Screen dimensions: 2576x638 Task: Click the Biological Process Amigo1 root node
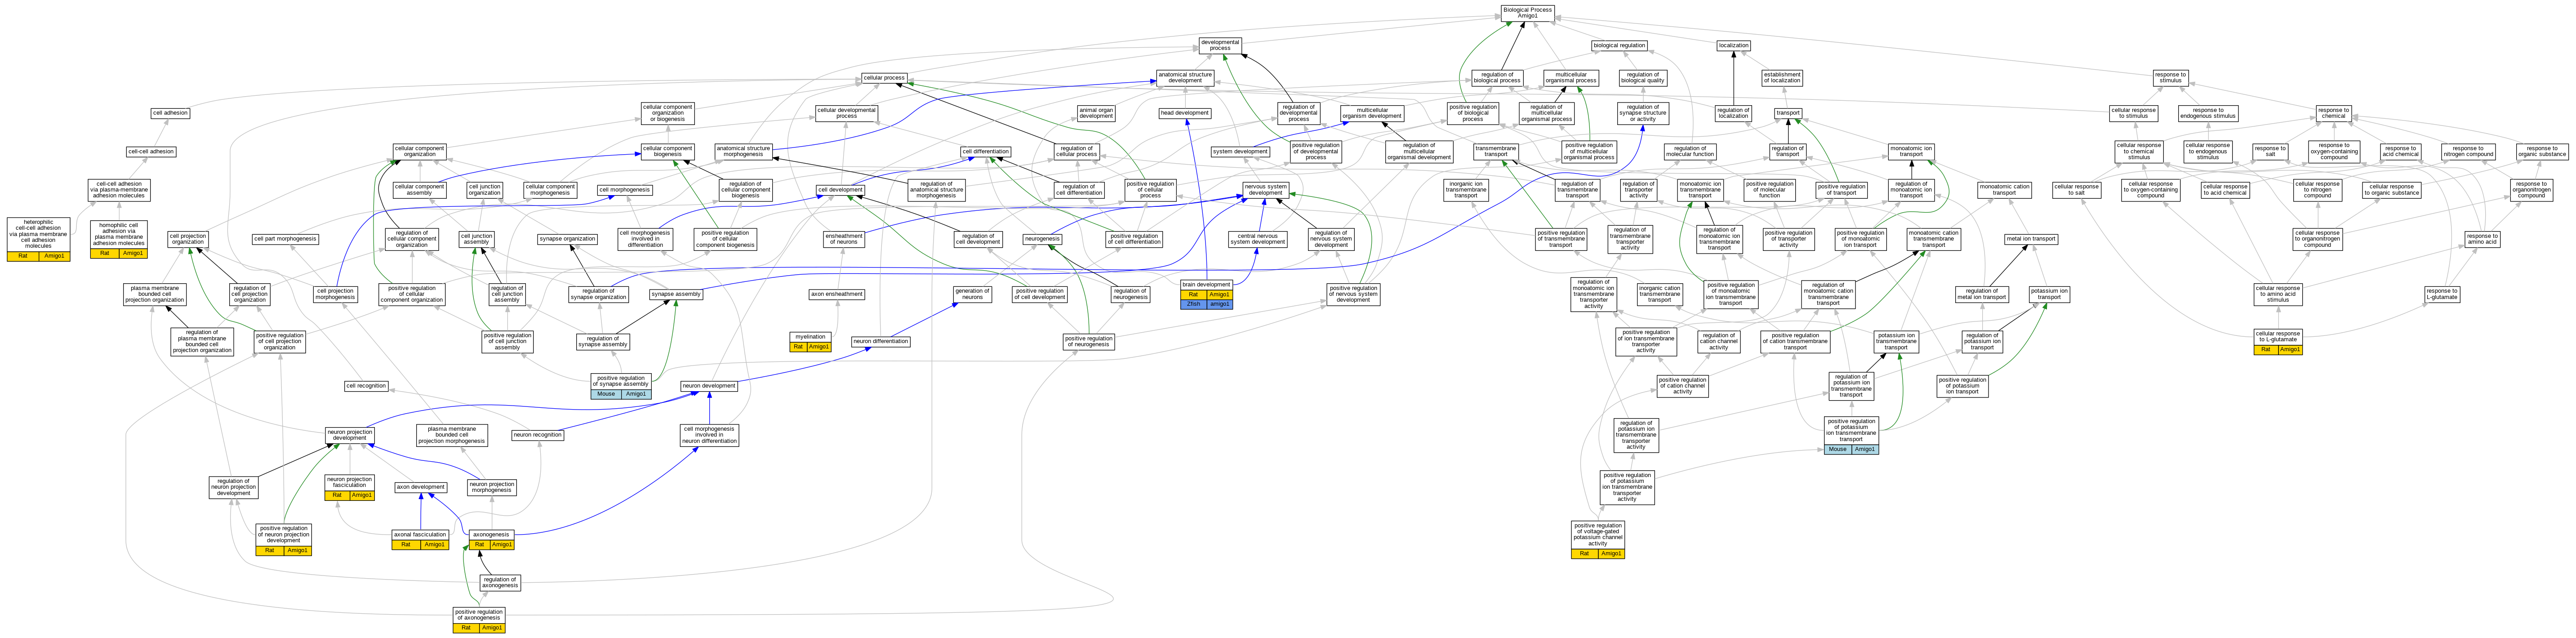tap(1527, 13)
